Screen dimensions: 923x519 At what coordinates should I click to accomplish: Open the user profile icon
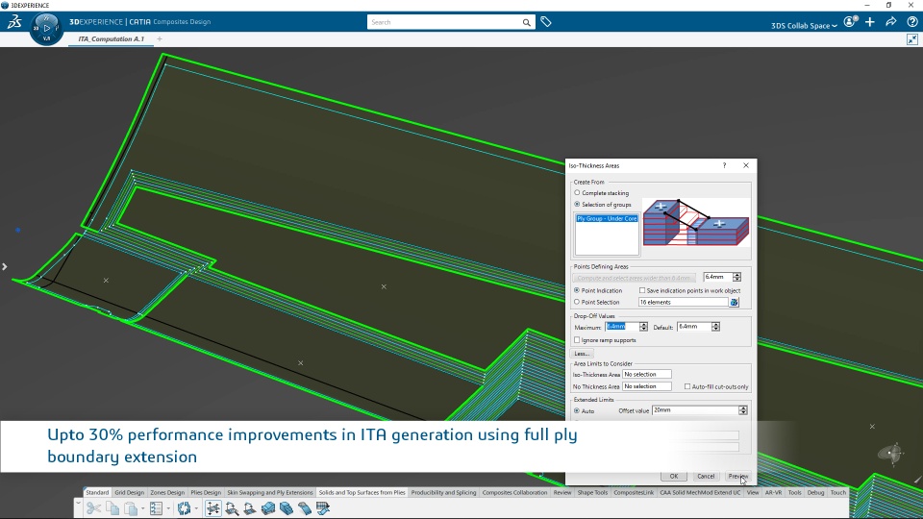click(x=851, y=22)
